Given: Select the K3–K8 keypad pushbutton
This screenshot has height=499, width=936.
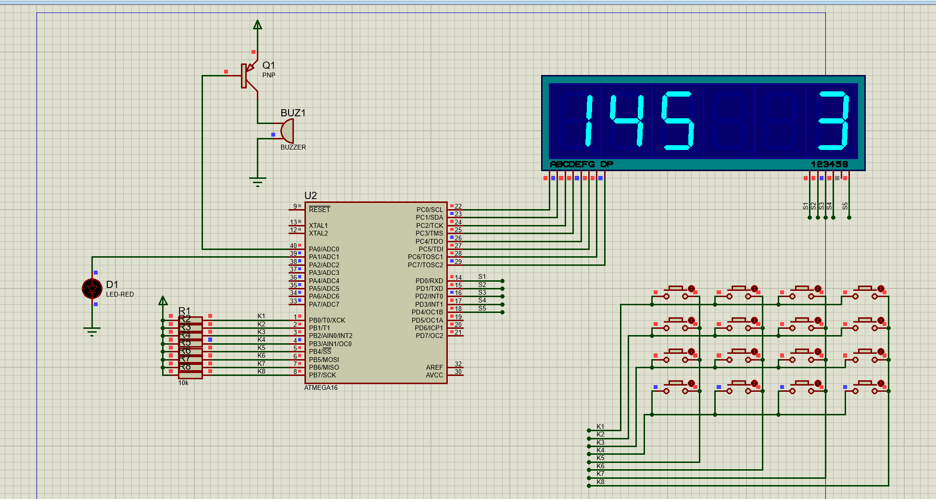Looking at the screenshot, I should (865, 356).
